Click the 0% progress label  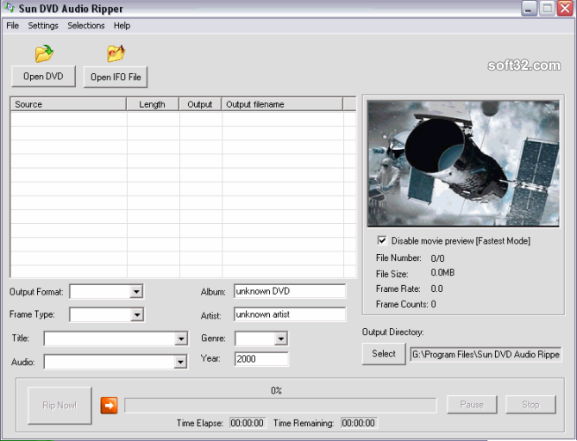(x=276, y=390)
